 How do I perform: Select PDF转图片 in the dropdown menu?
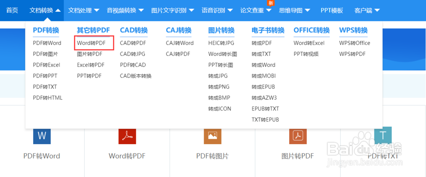click(46, 54)
